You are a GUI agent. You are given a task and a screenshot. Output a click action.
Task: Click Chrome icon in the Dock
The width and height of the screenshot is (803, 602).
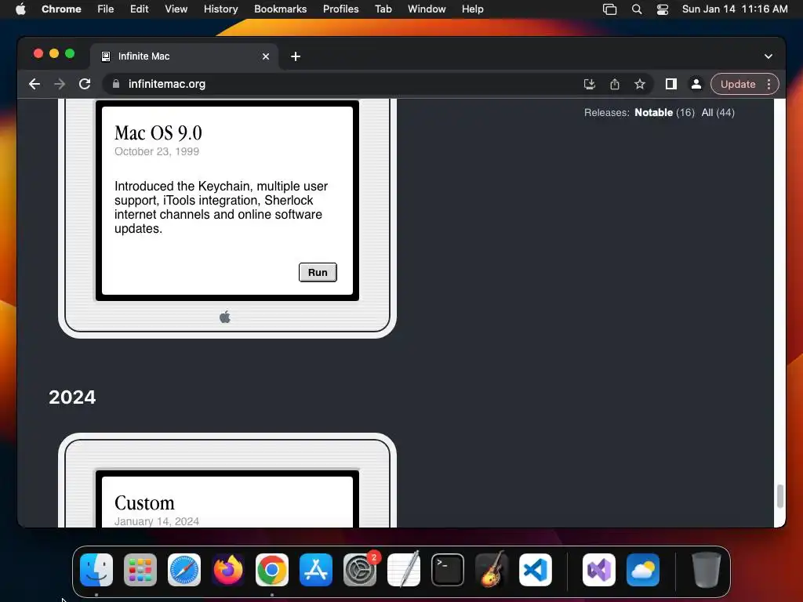[272, 570]
